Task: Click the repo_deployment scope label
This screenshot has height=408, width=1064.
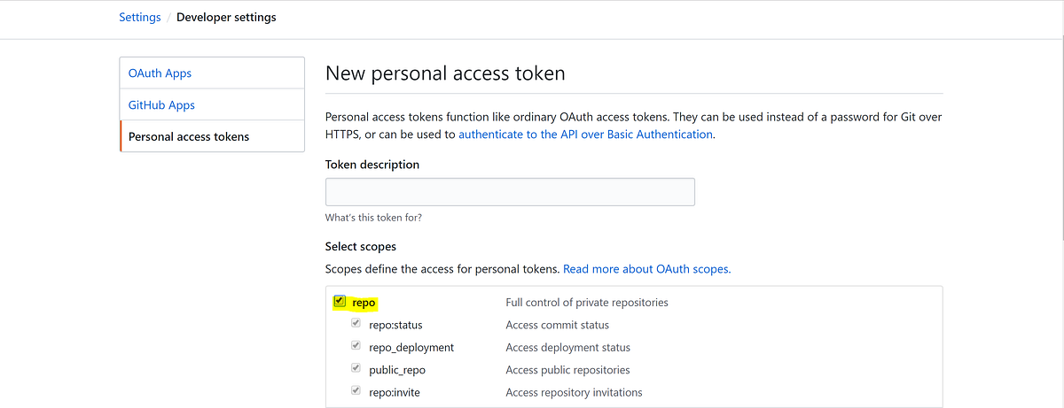Action: [x=411, y=348]
